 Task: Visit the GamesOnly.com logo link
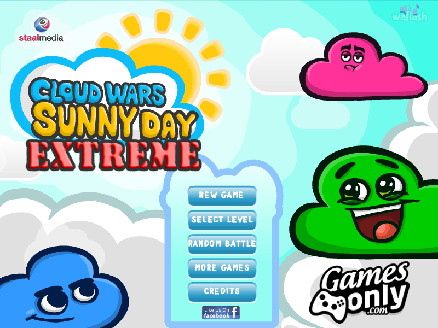360,291
